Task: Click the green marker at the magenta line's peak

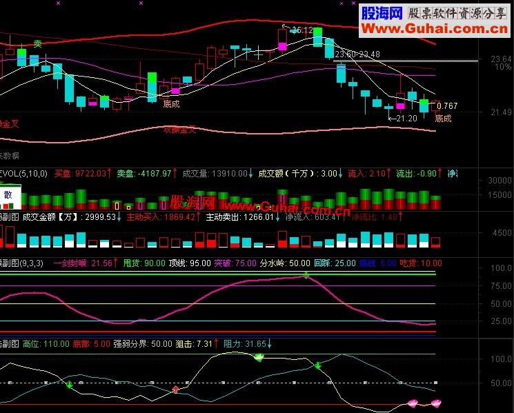Action: [306, 275]
